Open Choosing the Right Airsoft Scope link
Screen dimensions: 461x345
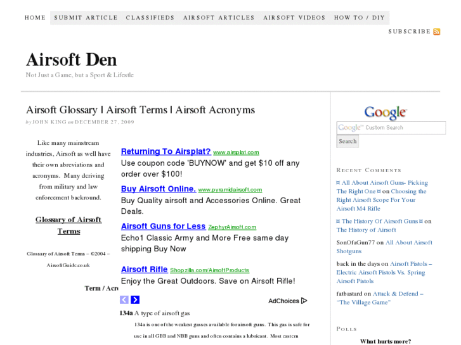pyautogui.click(x=381, y=200)
